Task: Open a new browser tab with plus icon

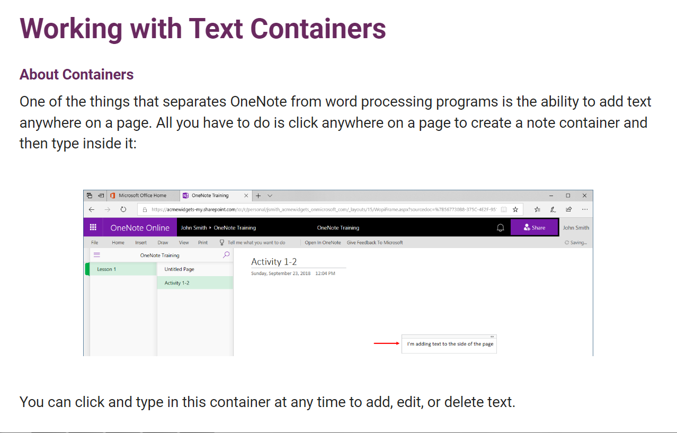Action: click(x=259, y=196)
